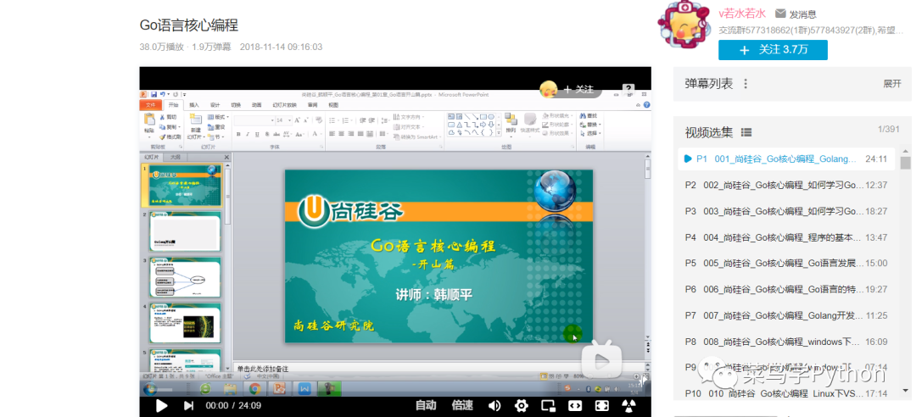The width and height of the screenshot is (916, 417).
Task: Select P3 003 episode lasting 18:27
Action: pyautogui.click(x=786, y=211)
